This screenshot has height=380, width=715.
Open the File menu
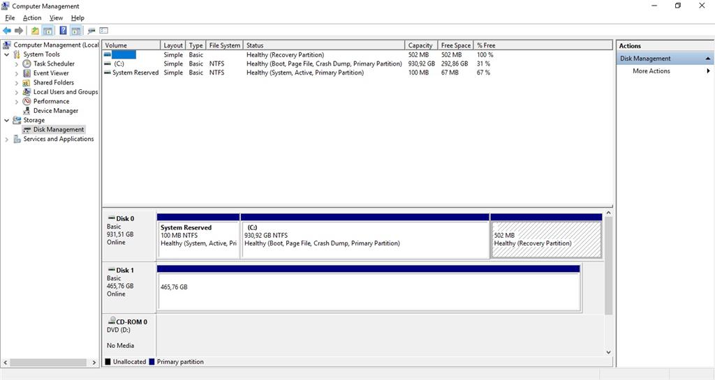tap(10, 17)
